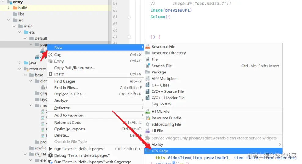Image resolution: width=302 pixels, height=164 pixels.
Task: Collapse the entry module node
Action: tap(3, 2)
